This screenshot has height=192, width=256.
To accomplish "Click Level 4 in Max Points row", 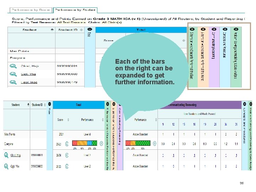I will (87, 134).
